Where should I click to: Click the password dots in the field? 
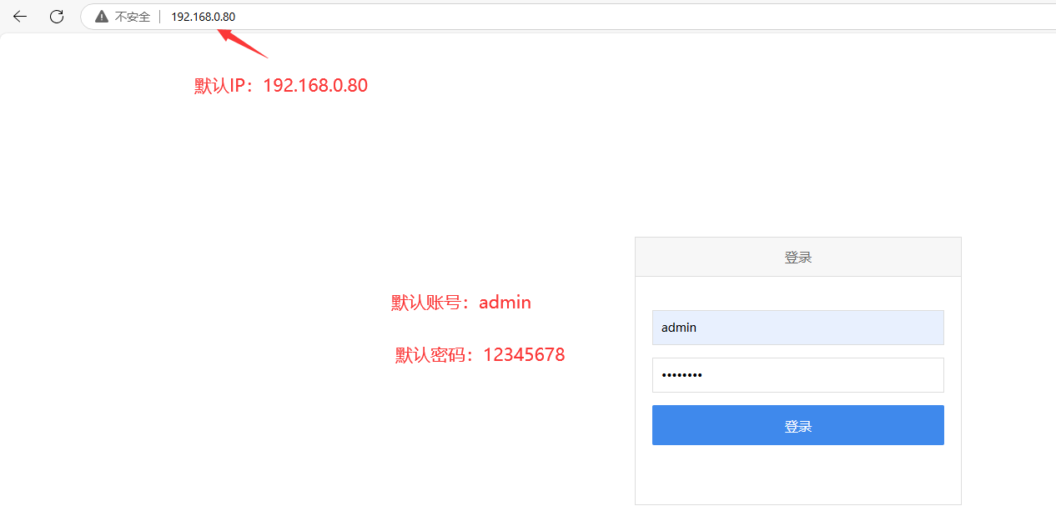point(681,375)
